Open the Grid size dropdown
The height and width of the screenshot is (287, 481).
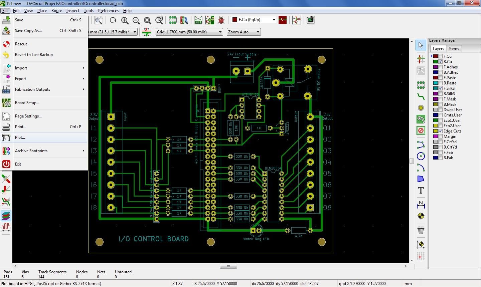click(219, 32)
